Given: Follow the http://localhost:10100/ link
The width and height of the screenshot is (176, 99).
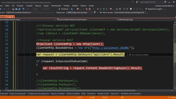Looking at the screenshot, I should pyautogui.click(x=111, y=48).
